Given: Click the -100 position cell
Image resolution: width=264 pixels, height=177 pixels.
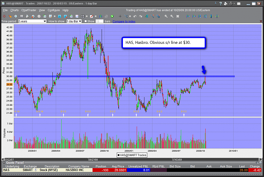Looking at the screenshot, I should [101, 170].
